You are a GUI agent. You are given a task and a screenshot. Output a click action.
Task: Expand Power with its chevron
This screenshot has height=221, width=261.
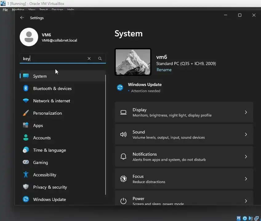pyautogui.click(x=246, y=201)
